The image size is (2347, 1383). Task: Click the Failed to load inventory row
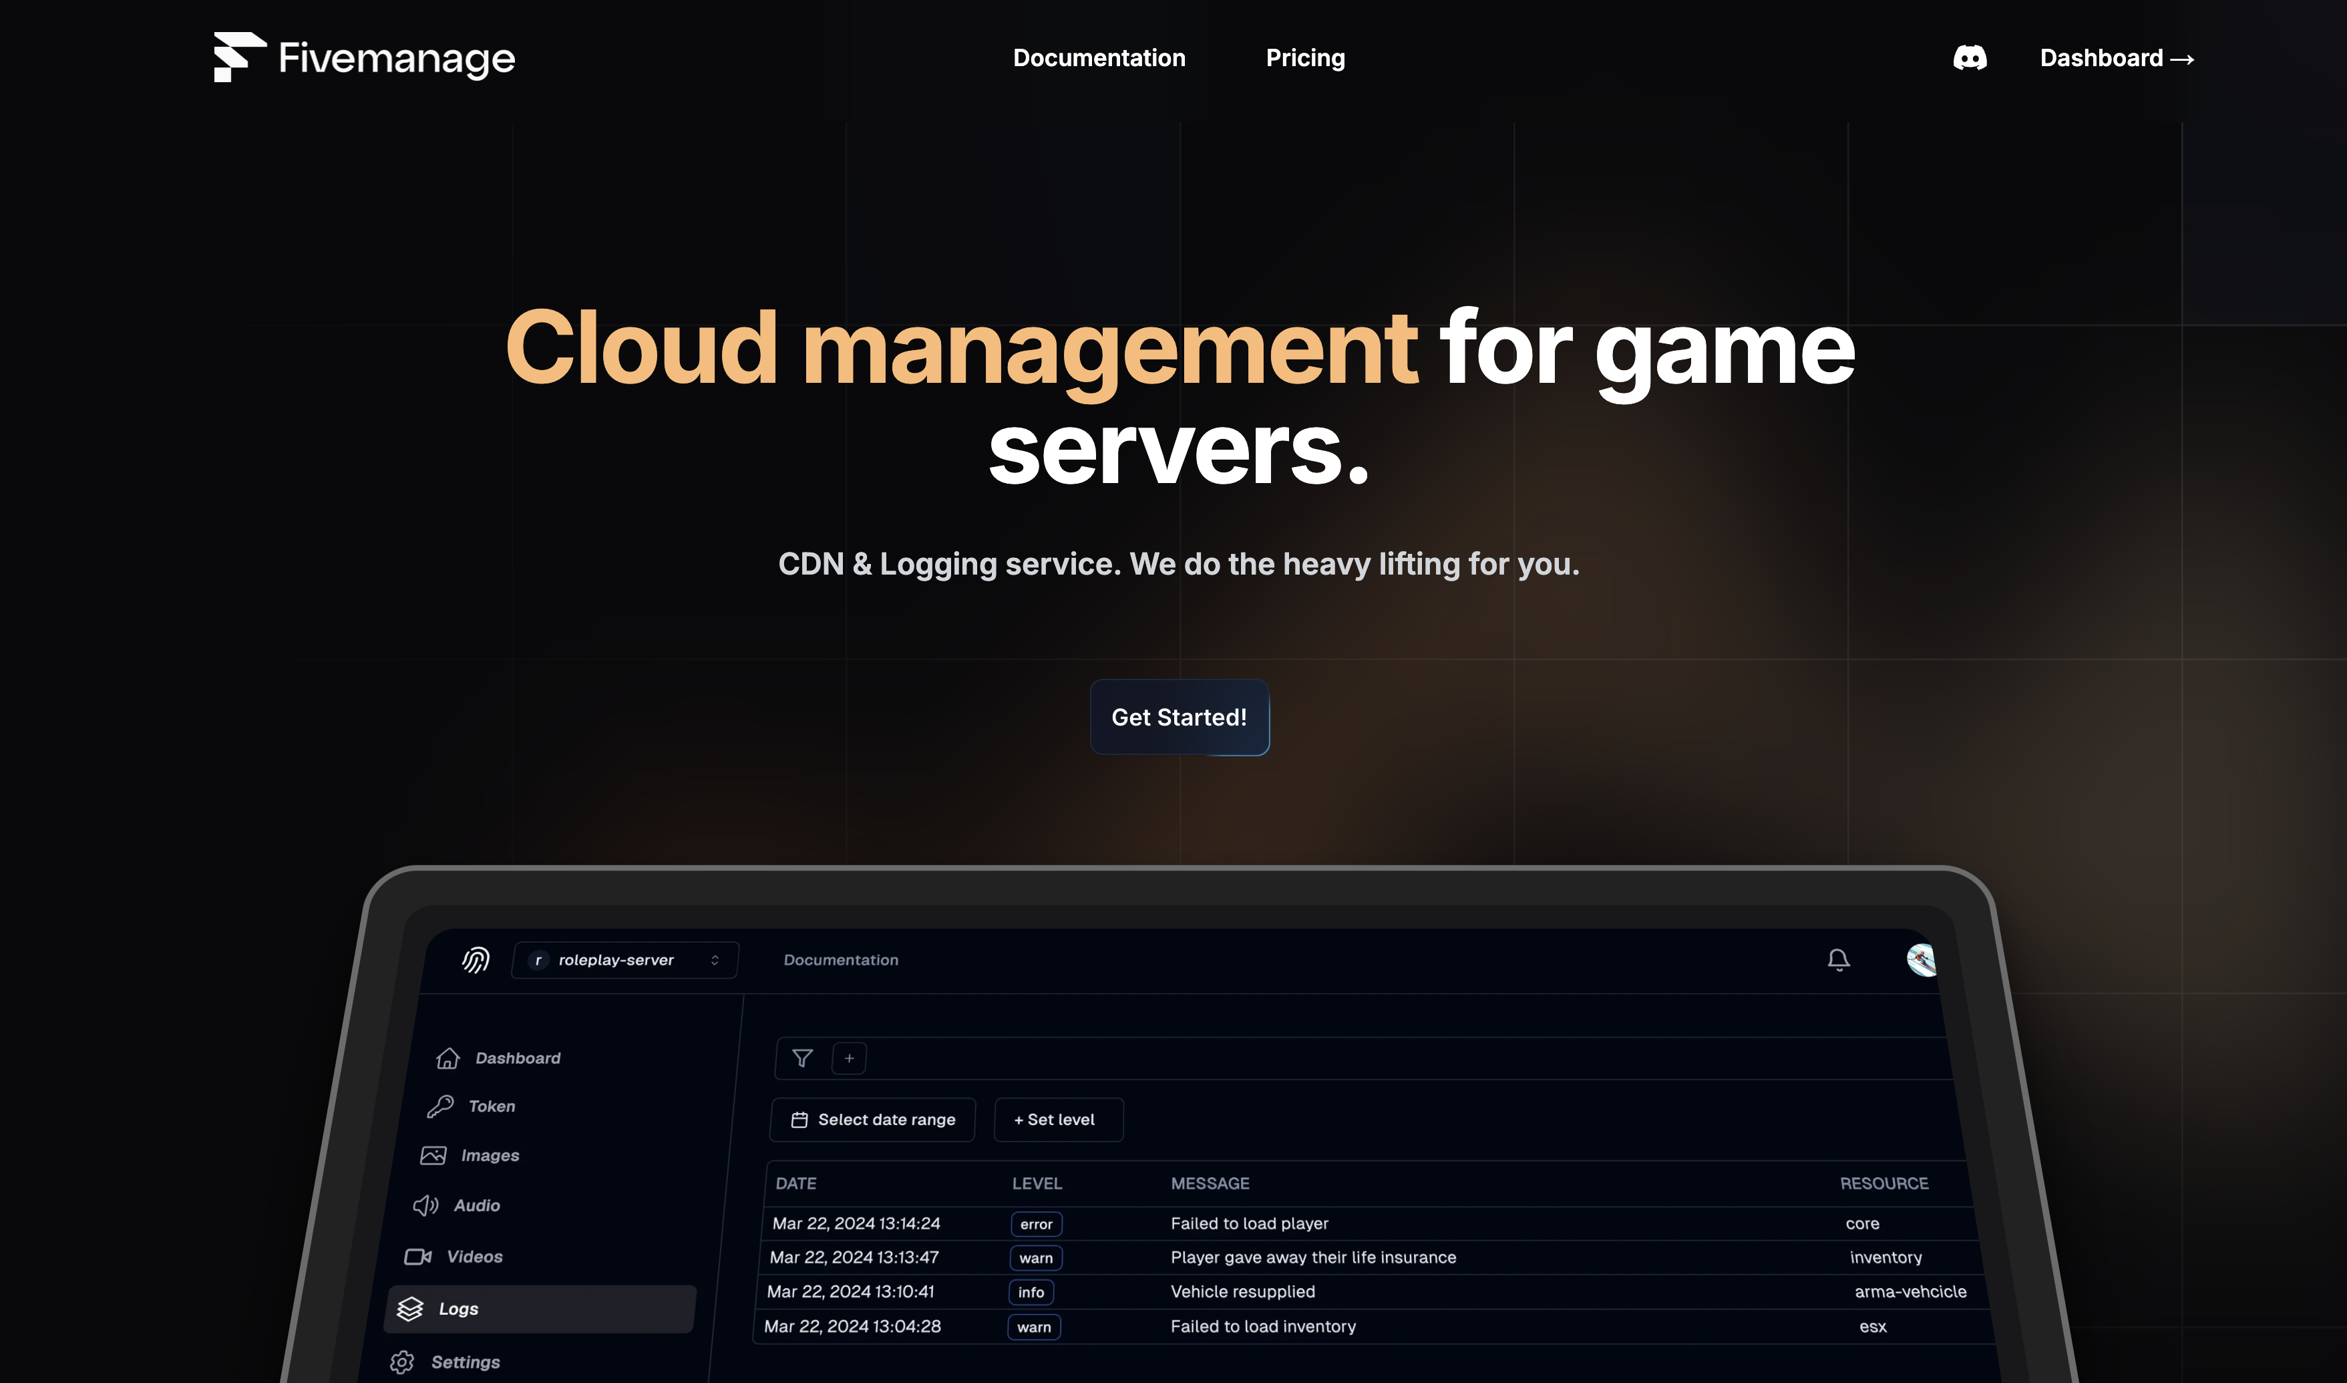point(1262,1326)
